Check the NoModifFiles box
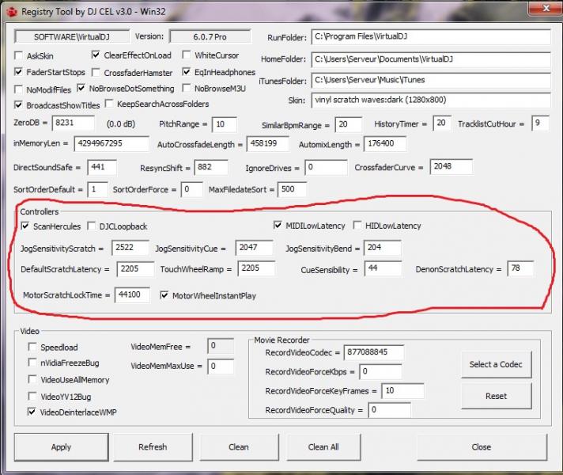 (x=18, y=89)
